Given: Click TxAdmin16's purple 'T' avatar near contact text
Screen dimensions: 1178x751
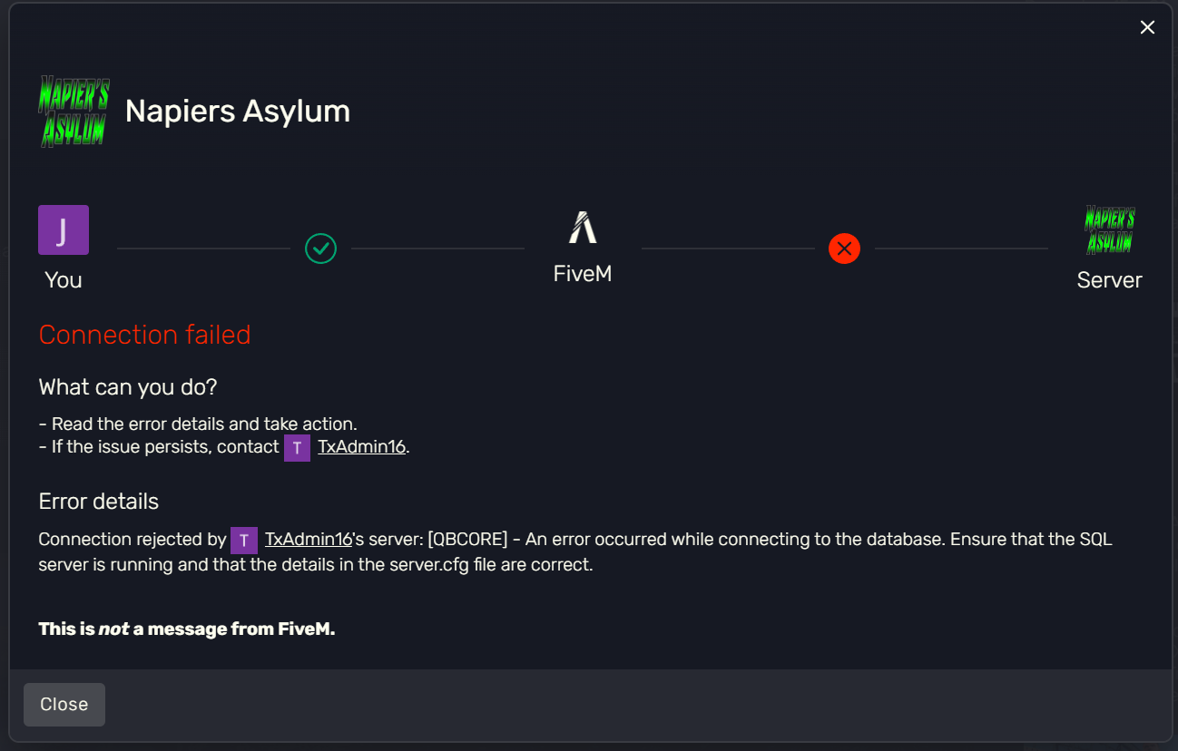Looking at the screenshot, I should tap(297, 447).
